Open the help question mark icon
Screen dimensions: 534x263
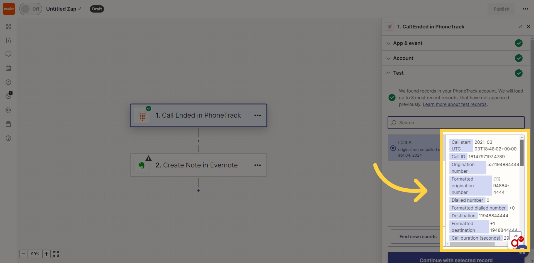coord(8,138)
